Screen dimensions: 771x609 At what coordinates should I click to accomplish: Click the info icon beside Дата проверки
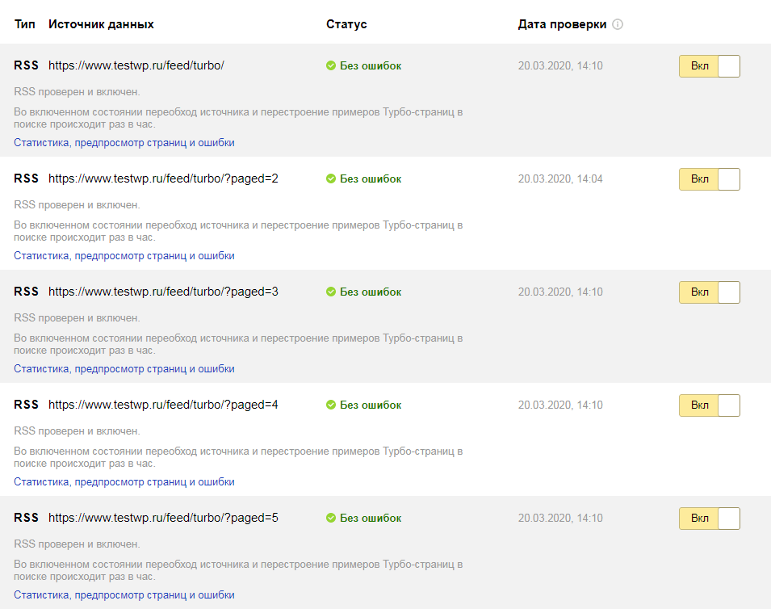tap(618, 24)
